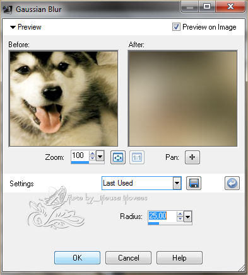
Task: Decrease zoom with the down spinner arrow
Action: click(x=92, y=158)
